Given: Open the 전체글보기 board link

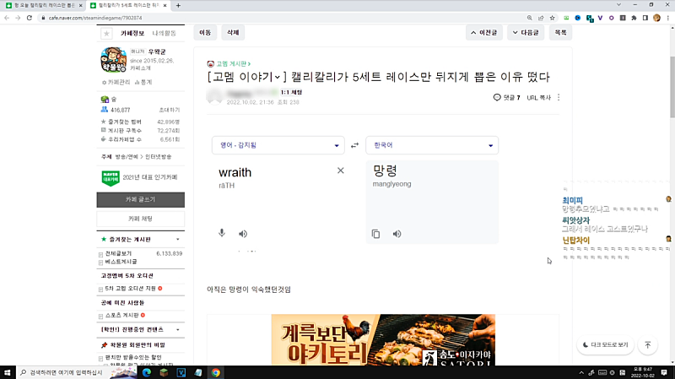Looking at the screenshot, I should click(x=118, y=254).
